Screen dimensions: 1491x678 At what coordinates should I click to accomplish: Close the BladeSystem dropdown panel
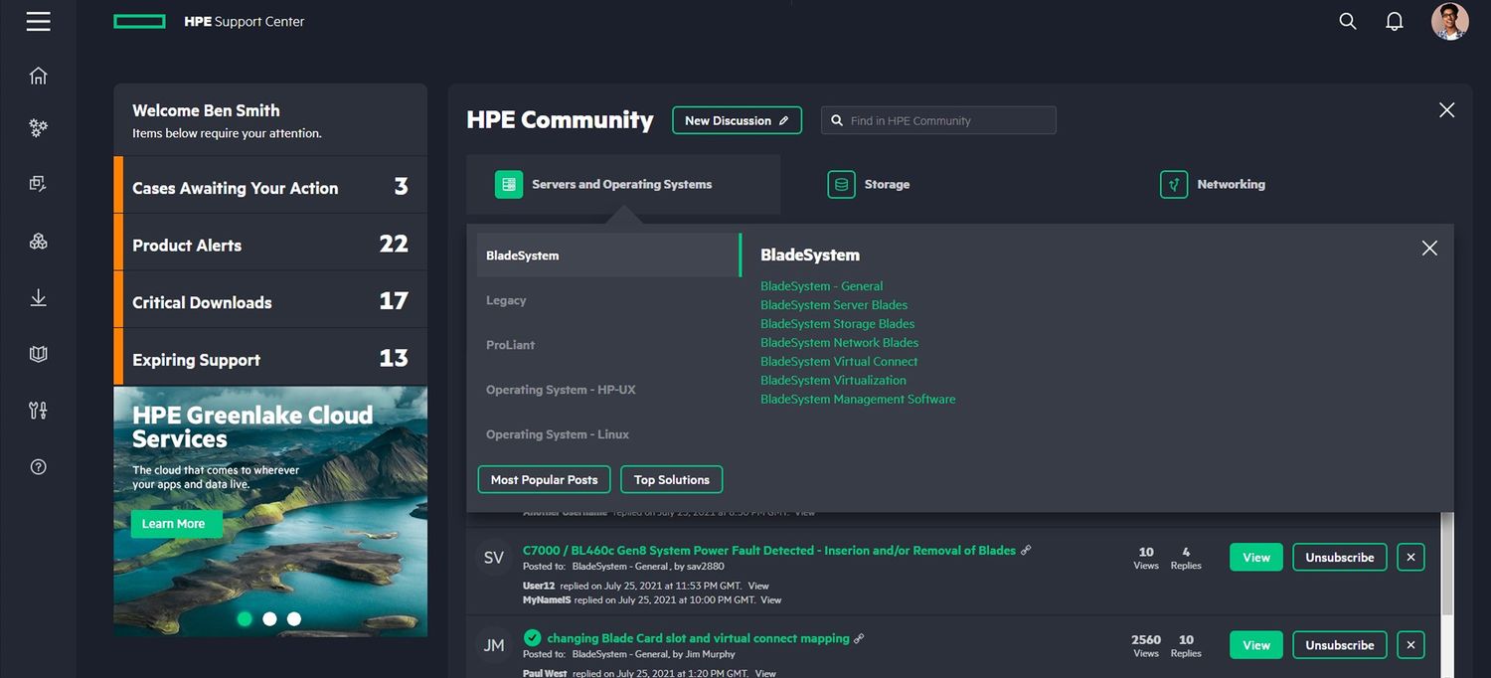1429,248
